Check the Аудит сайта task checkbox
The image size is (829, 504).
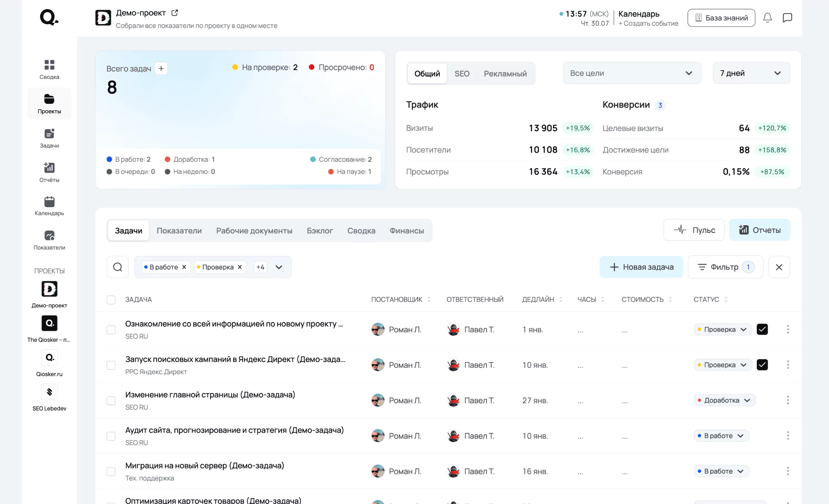tap(111, 436)
